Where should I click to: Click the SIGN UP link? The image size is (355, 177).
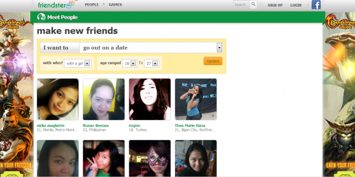(275, 5)
